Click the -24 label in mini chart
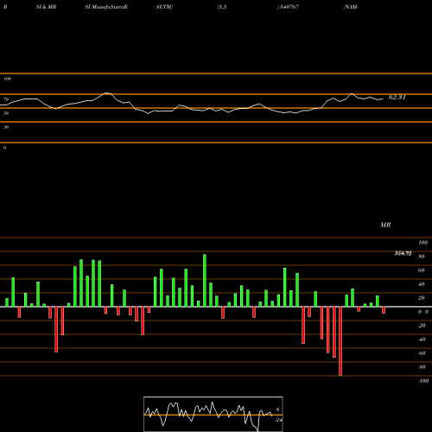Viewport: 432px width, 432px height. [x=278, y=420]
